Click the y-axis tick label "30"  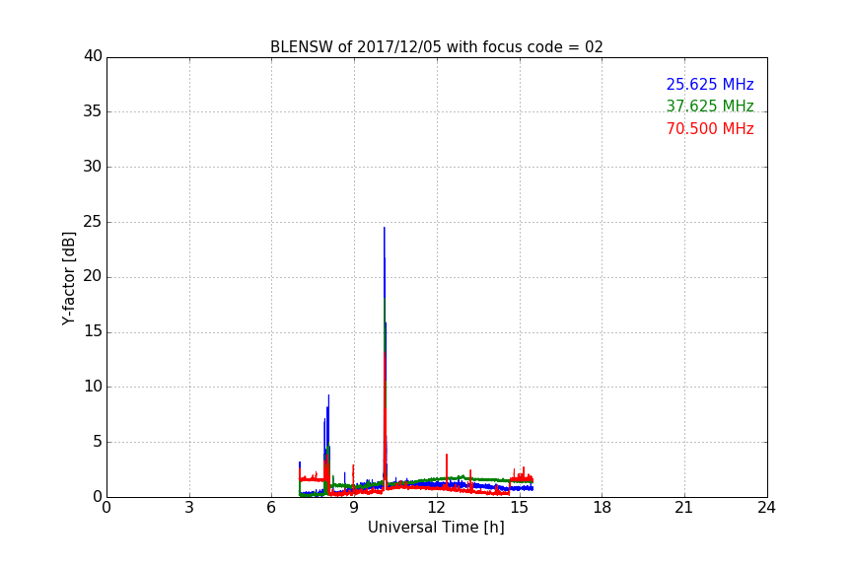click(x=93, y=167)
